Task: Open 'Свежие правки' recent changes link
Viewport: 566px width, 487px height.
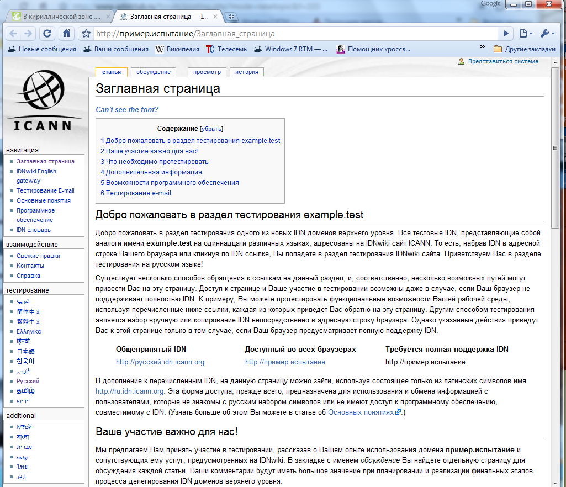Action: click(38, 256)
